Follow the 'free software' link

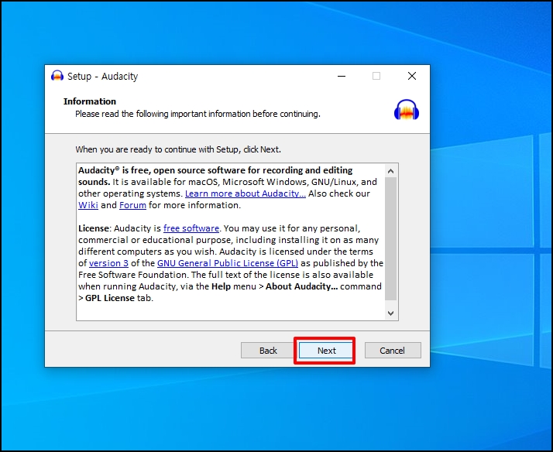point(191,228)
